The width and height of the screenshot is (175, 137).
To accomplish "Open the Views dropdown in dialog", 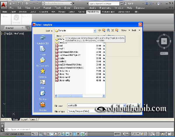I will [x=125, y=30].
